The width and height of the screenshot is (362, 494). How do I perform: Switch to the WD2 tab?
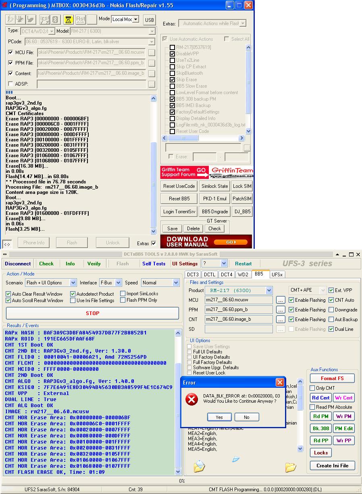pos(243,274)
